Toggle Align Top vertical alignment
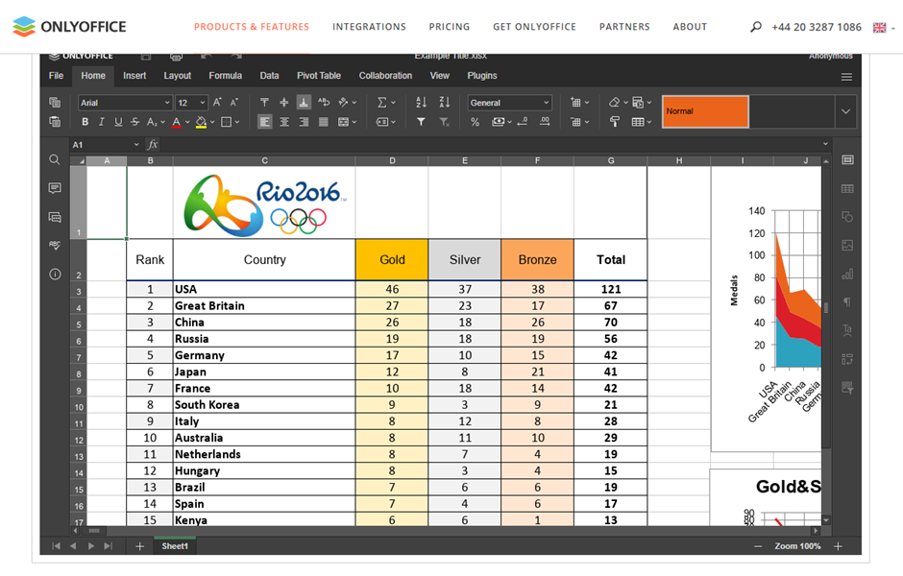The image size is (903, 576). [x=264, y=103]
